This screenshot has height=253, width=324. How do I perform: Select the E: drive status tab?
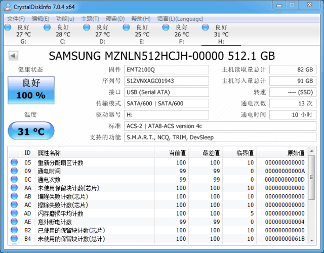pyautogui.click(x=142, y=34)
